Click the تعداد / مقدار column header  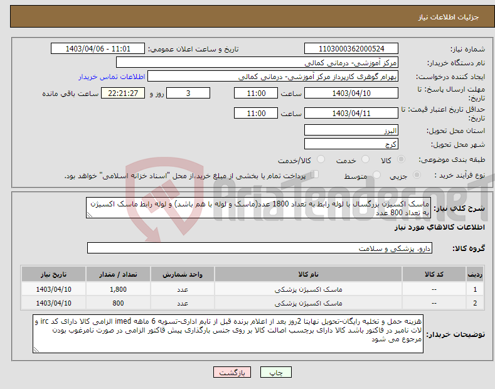pos(118,274)
